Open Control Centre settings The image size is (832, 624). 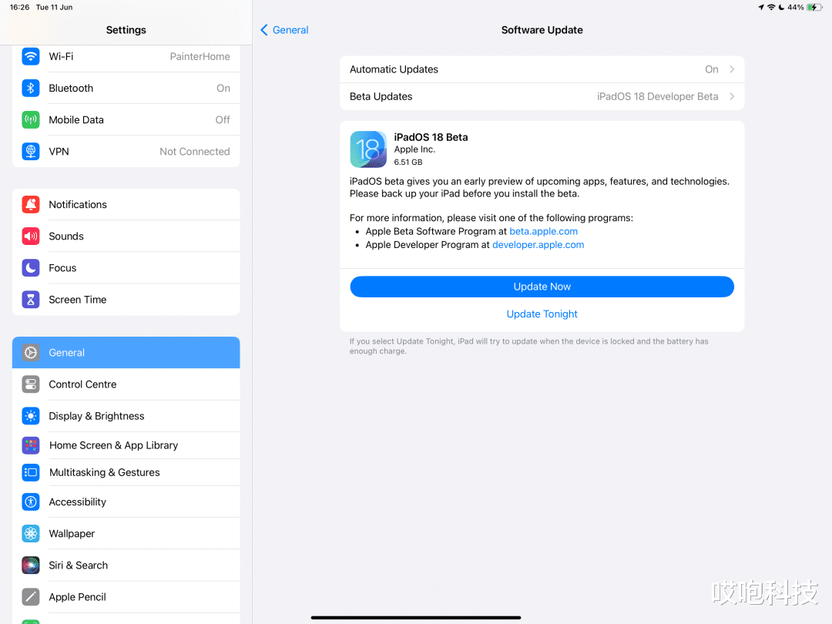(126, 384)
